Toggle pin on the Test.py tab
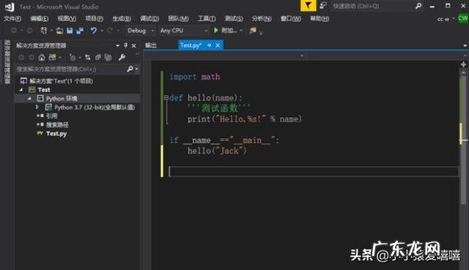Image resolution: width=469 pixels, height=270 pixels. [x=210, y=45]
